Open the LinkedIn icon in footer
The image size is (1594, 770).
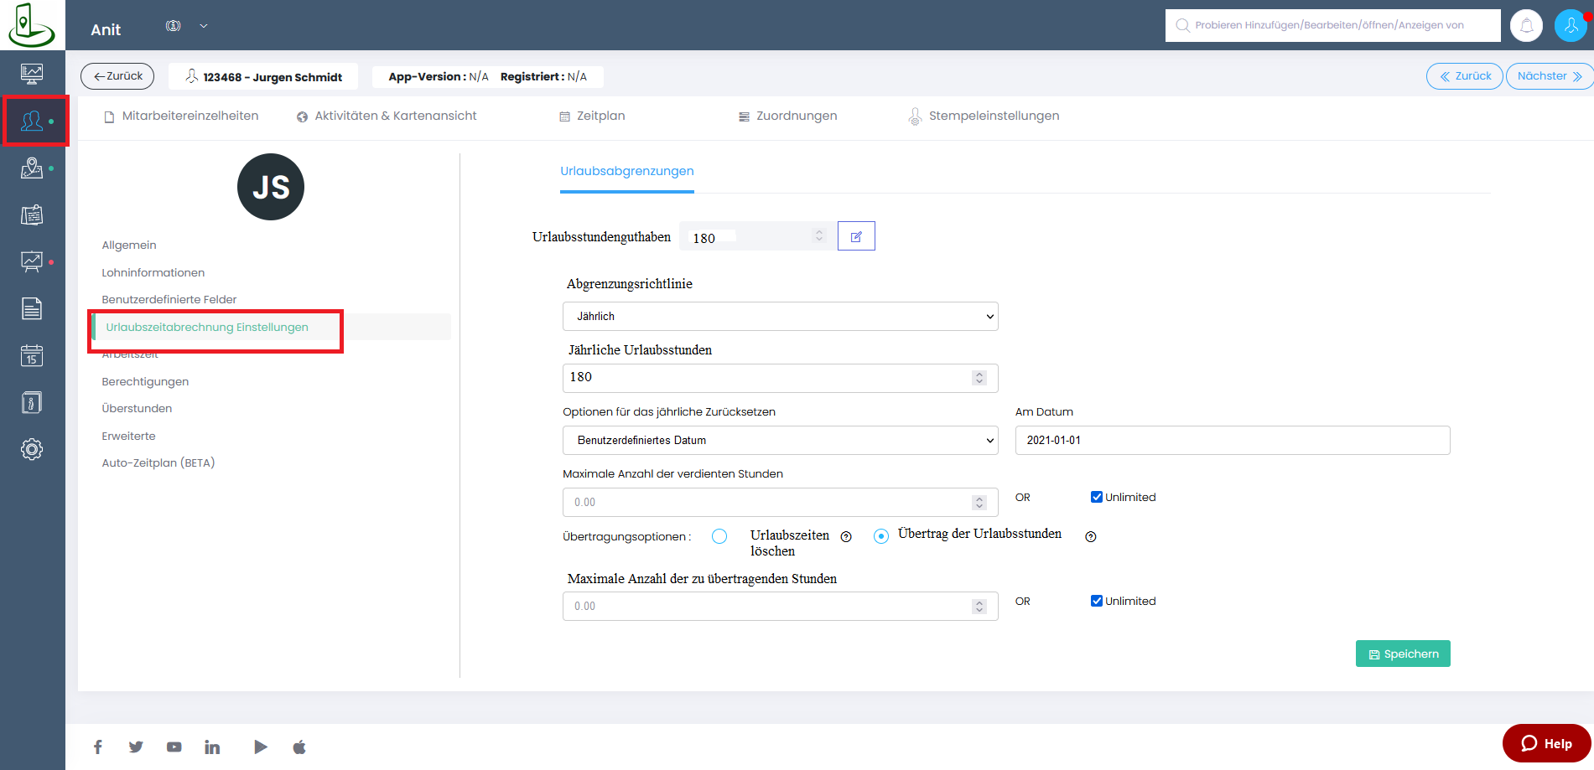pyautogui.click(x=212, y=747)
